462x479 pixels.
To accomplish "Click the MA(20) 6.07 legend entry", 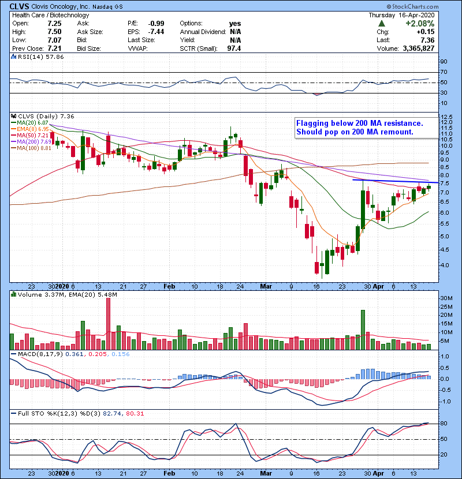I will (x=30, y=122).
